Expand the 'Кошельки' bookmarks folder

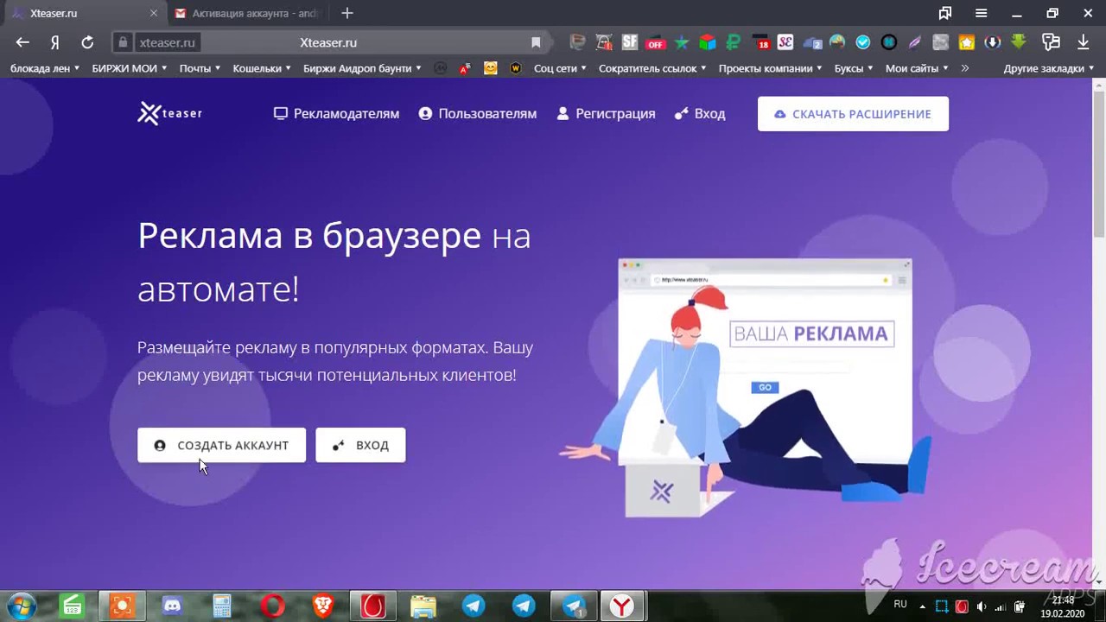pyautogui.click(x=262, y=68)
